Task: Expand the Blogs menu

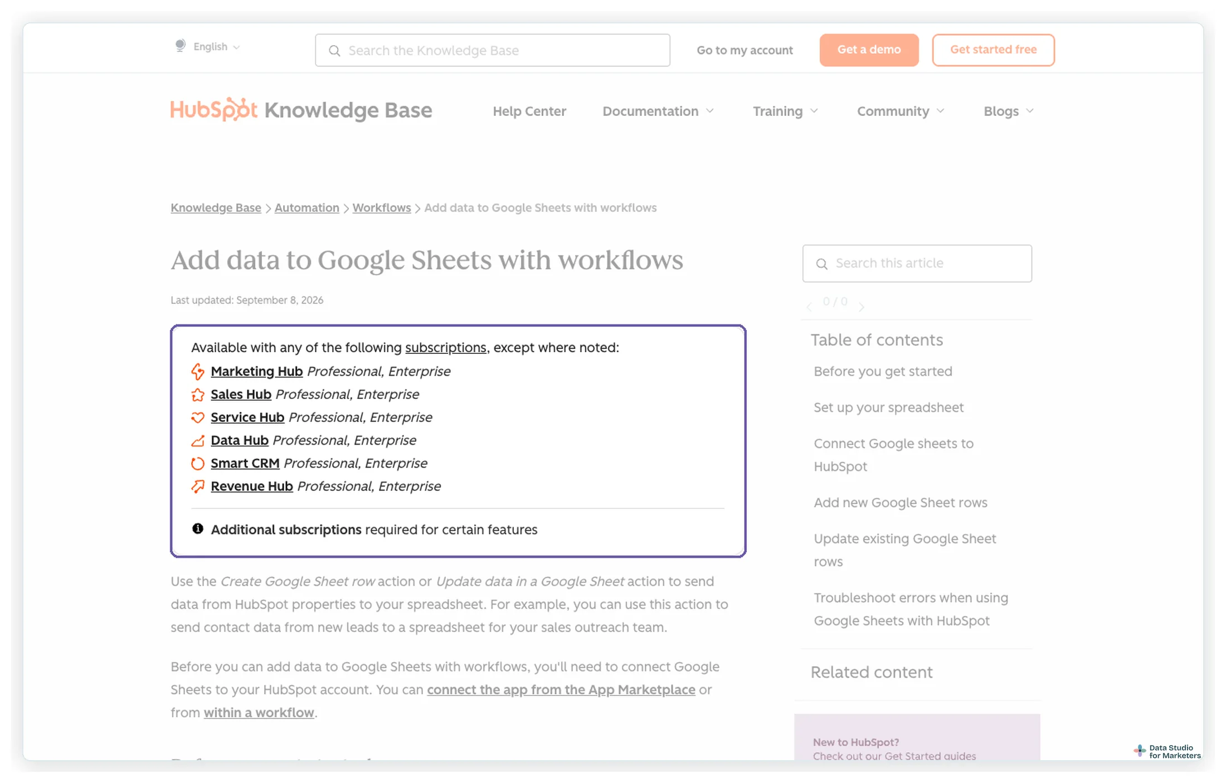Action: (x=1009, y=111)
